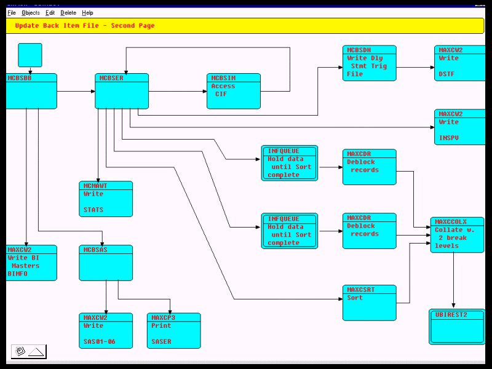Select the MCBSER process node
The width and height of the screenshot is (492, 369).
122,91
